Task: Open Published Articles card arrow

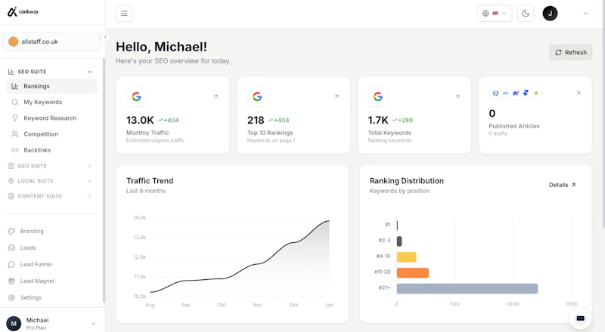Action: 578,94
